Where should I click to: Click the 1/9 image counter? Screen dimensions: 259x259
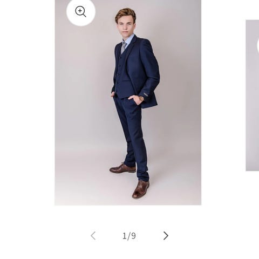[x=129, y=236]
